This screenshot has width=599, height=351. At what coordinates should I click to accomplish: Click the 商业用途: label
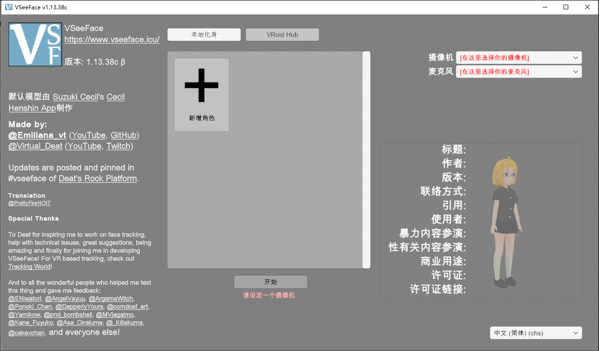coord(443,261)
